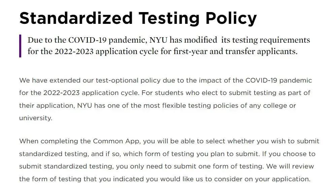Image resolution: width=335 pixels, height=192 pixels.
Task: Click the words "Common App" in second paragraph
Action: click(116, 141)
